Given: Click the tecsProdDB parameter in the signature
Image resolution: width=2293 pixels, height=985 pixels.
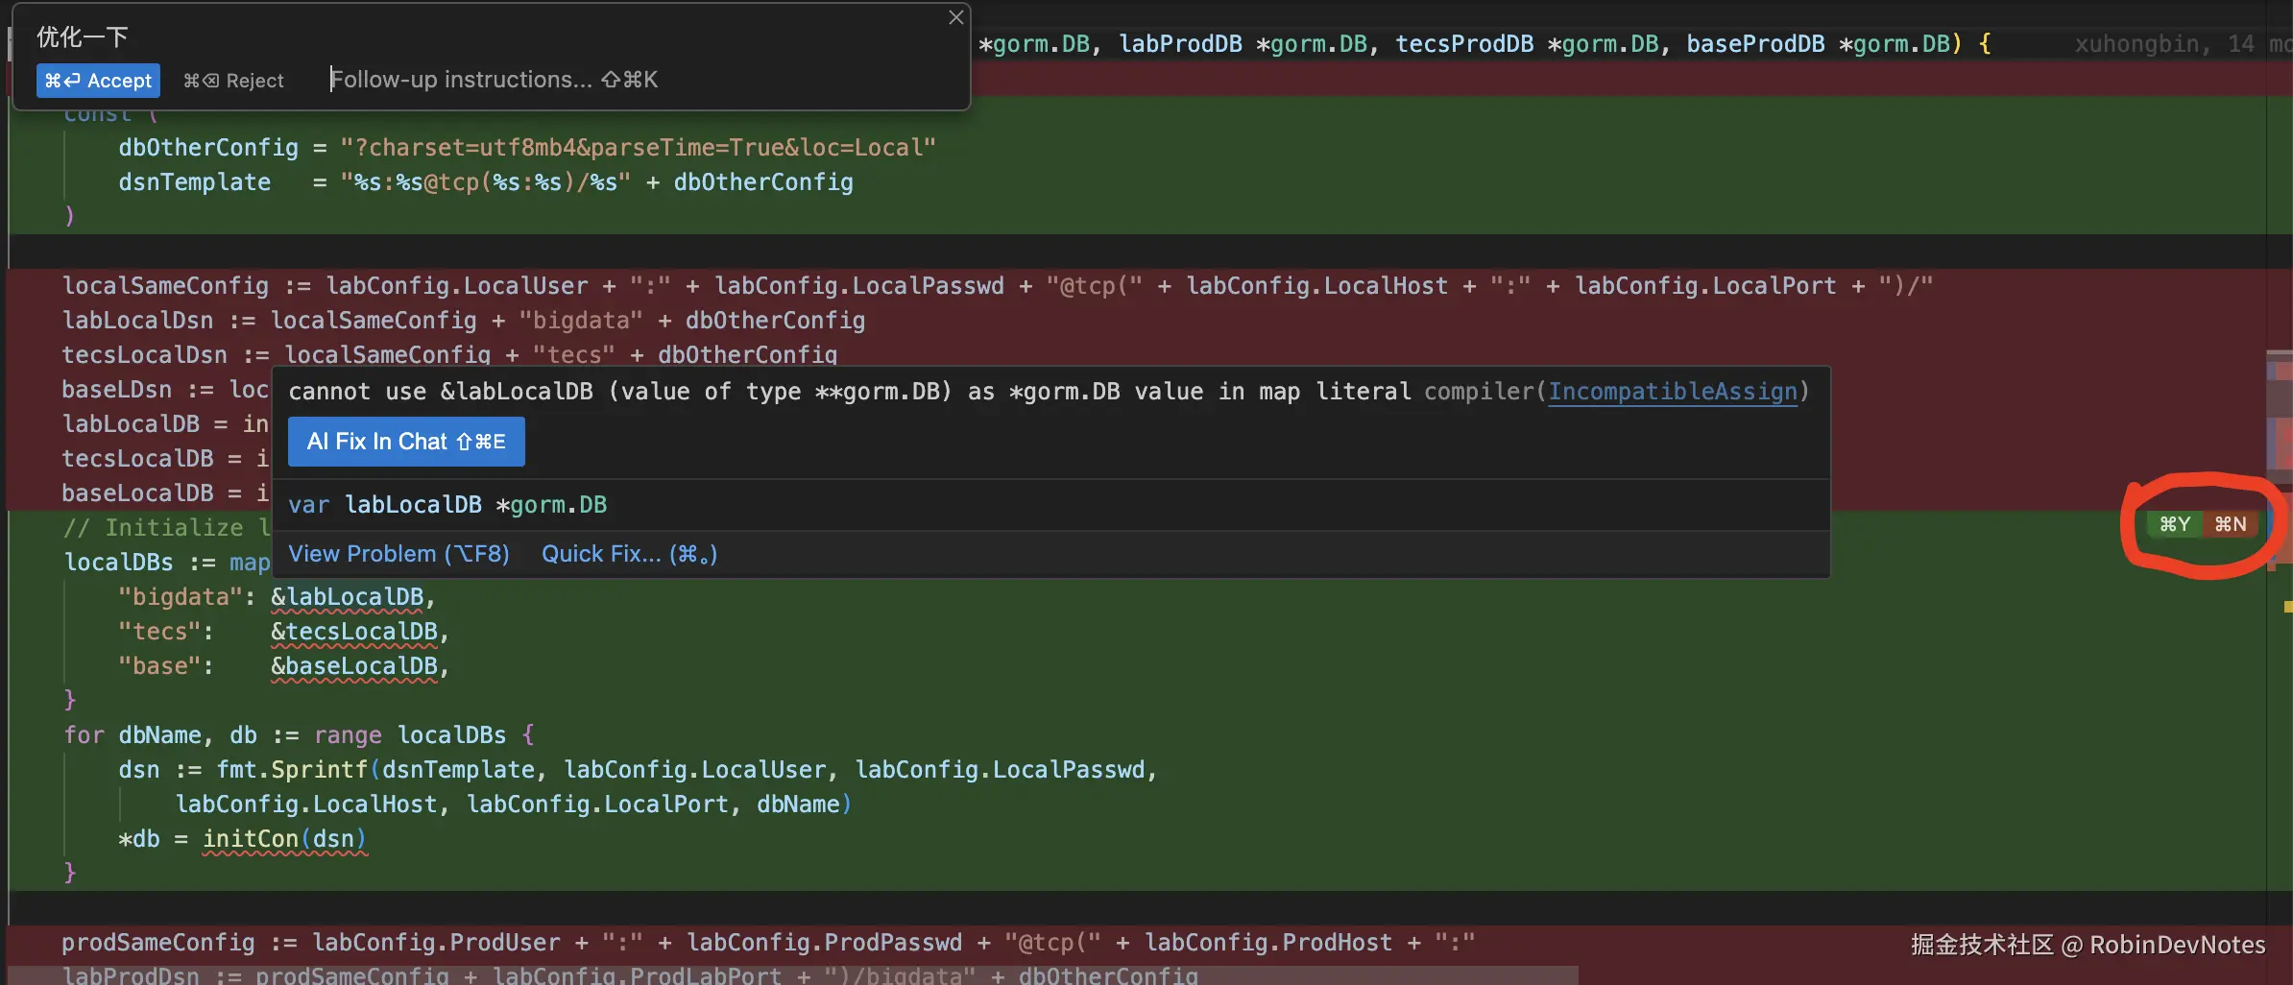Looking at the screenshot, I should [x=1464, y=44].
